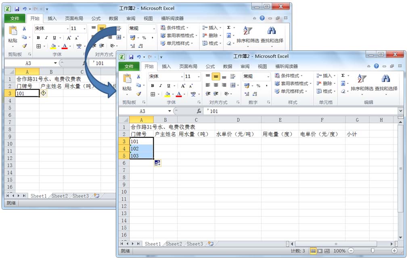The width and height of the screenshot is (408, 260).
Task: Switch to Sheet2 tab in the front window
Action: [174, 244]
